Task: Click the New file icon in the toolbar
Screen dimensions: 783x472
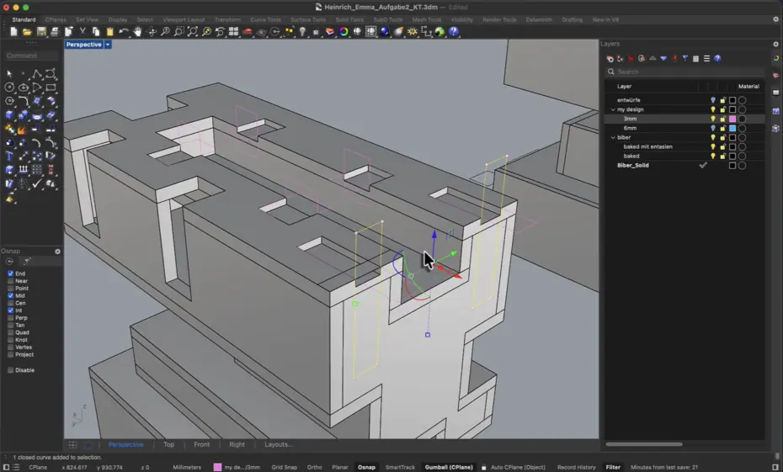Action: [x=13, y=31]
